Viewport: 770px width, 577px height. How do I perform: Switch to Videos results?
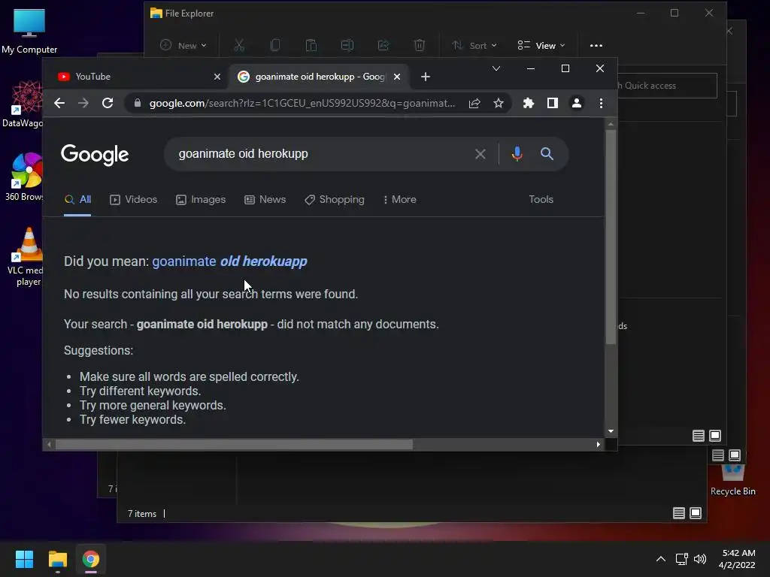(x=134, y=200)
